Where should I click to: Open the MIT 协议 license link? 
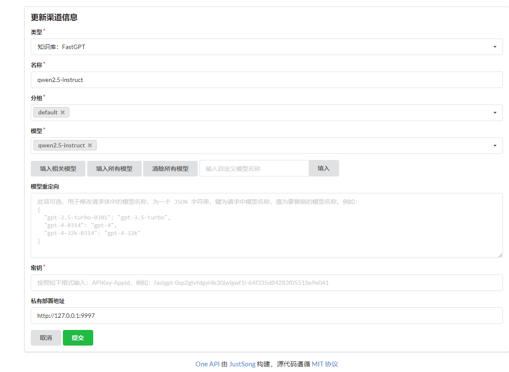[325, 364]
